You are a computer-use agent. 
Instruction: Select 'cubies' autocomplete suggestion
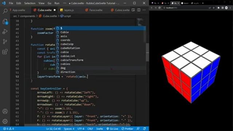pos(100,64)
